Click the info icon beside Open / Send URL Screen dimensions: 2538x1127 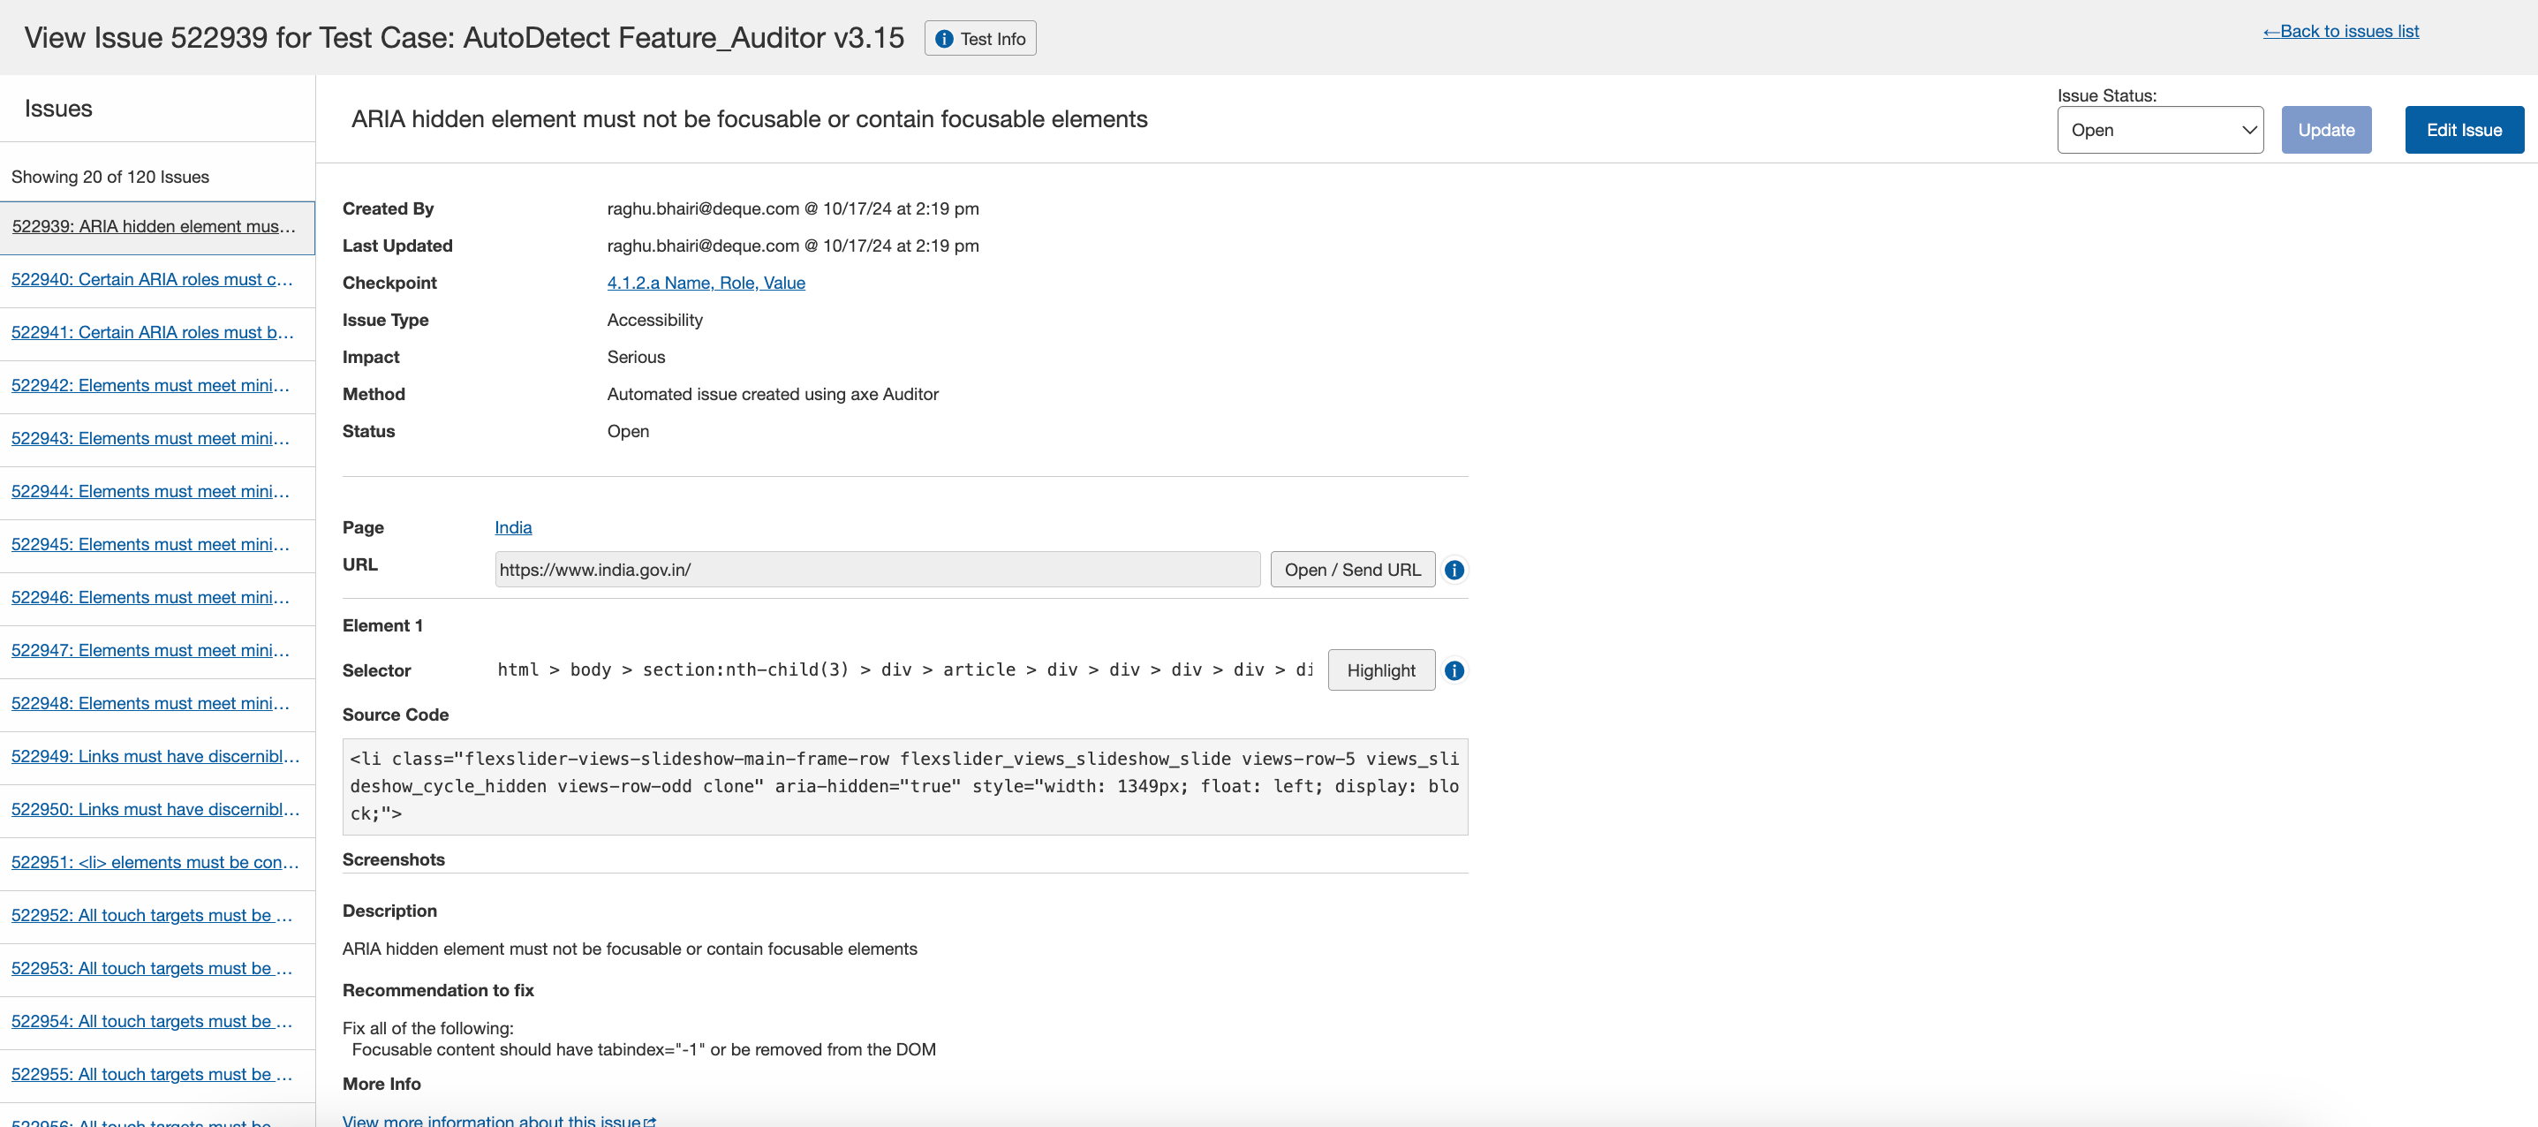[1454, 570]
